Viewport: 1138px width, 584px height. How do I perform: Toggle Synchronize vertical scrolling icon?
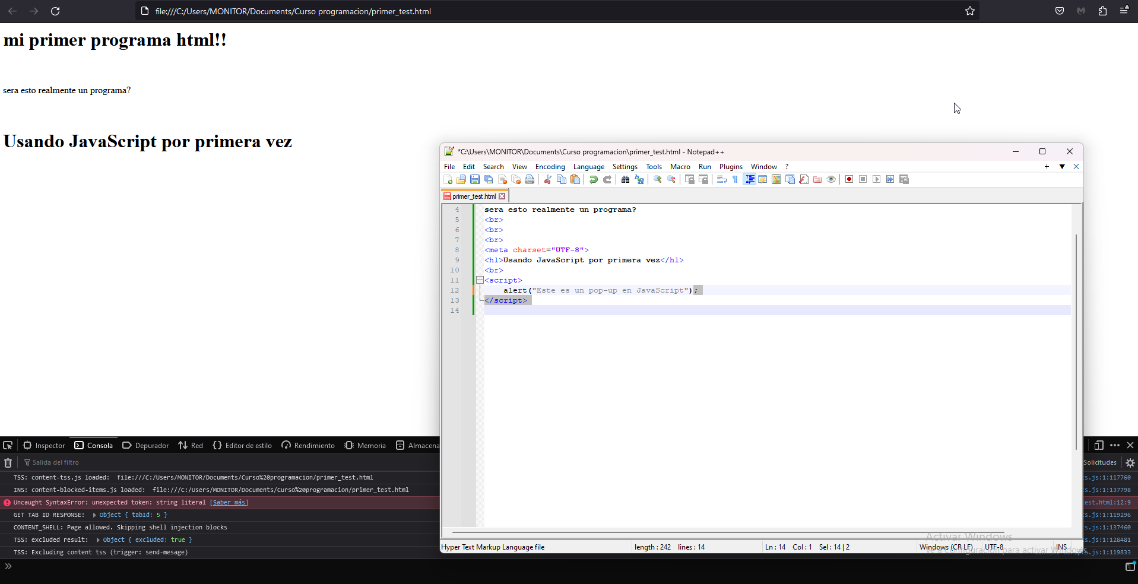pyautogui.click(x=689, y=179)
